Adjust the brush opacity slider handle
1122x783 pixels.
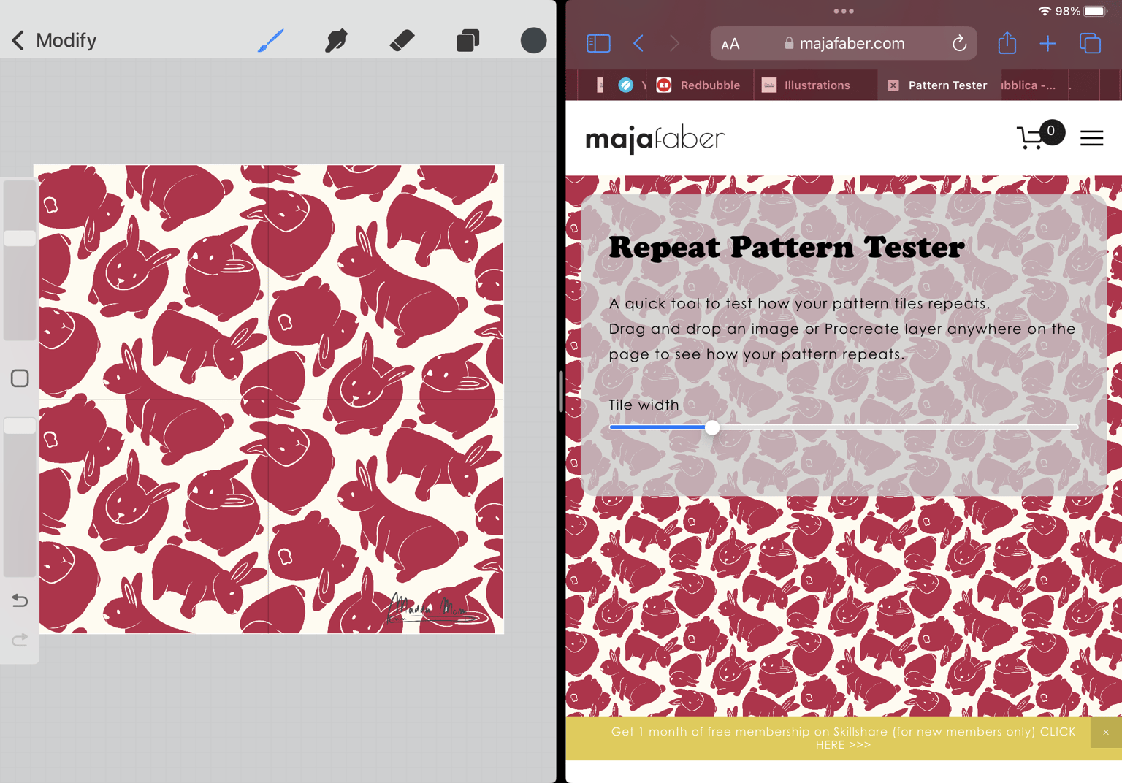[x=20, y=426]
